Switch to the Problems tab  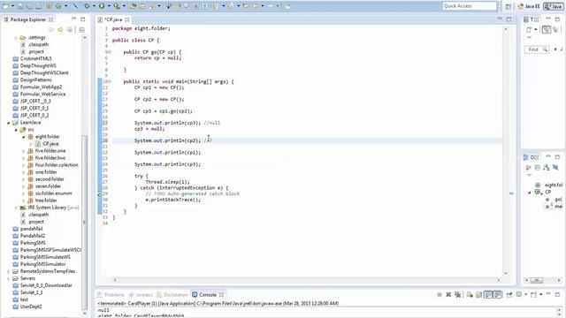click(x=111, y=294)
